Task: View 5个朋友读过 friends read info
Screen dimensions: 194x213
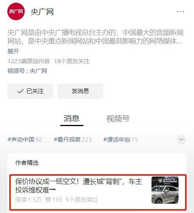Action: click(82, 200)
